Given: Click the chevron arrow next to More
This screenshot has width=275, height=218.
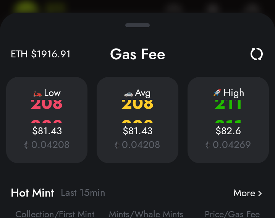Looking at the screenshot, I should [260, 194].
